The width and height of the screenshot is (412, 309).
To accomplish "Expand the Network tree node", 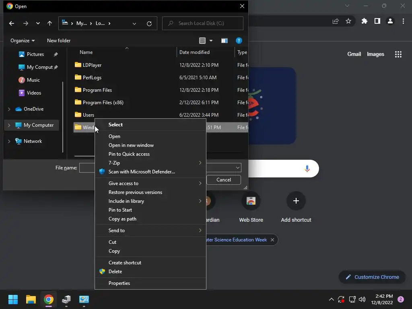I will [9, 141].
